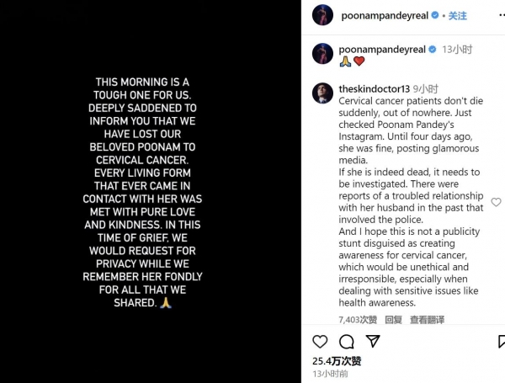505x383 pixels.
Task: View the 7,403 likes on the comment
Action: tap(357, 320)
